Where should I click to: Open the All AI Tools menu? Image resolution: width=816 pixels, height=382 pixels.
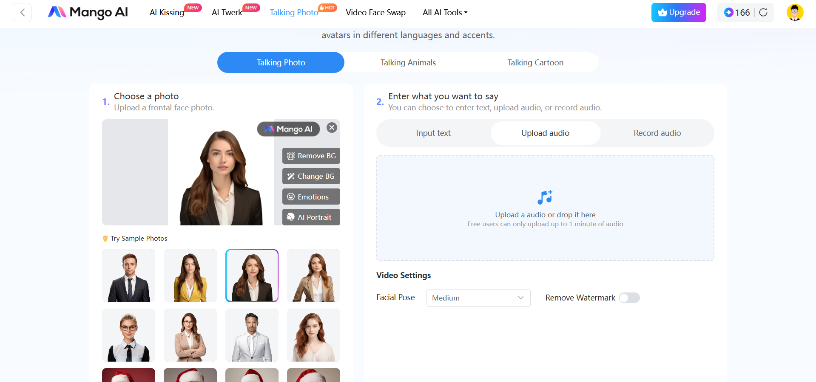(x=445, y=12)
